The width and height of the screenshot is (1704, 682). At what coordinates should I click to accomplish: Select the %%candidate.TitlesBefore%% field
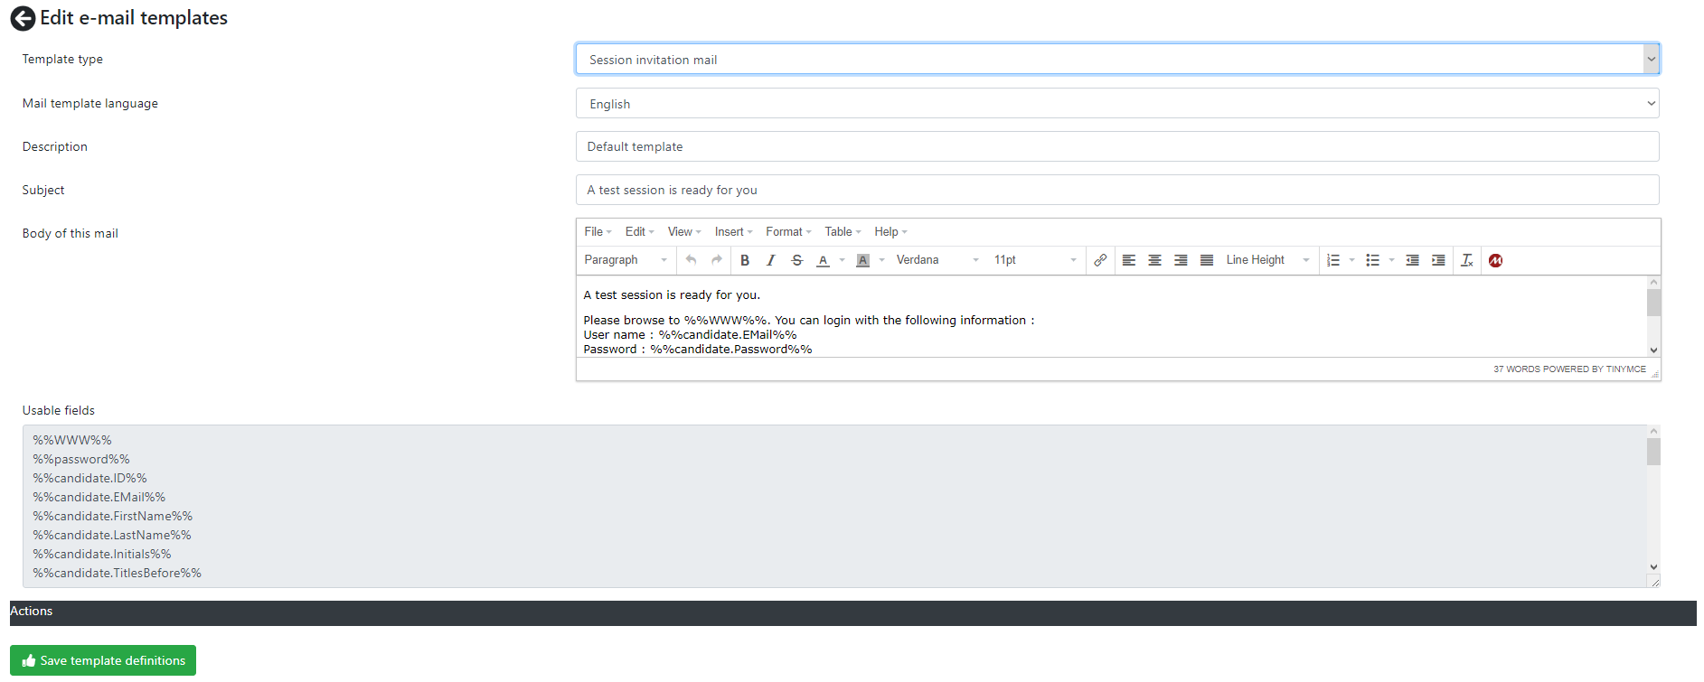coord(118,573)
